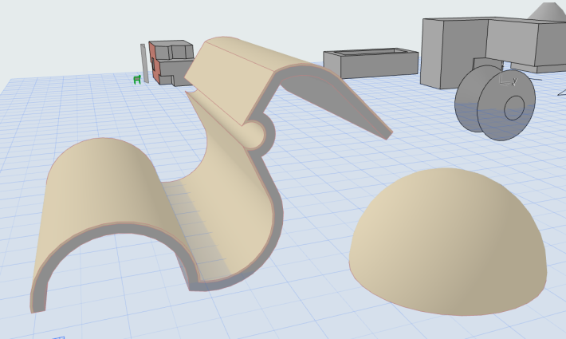Click the red-brown face of stepped block
Image resolution: width=566 pixels, height=339 pixels.
pos(155,63)
